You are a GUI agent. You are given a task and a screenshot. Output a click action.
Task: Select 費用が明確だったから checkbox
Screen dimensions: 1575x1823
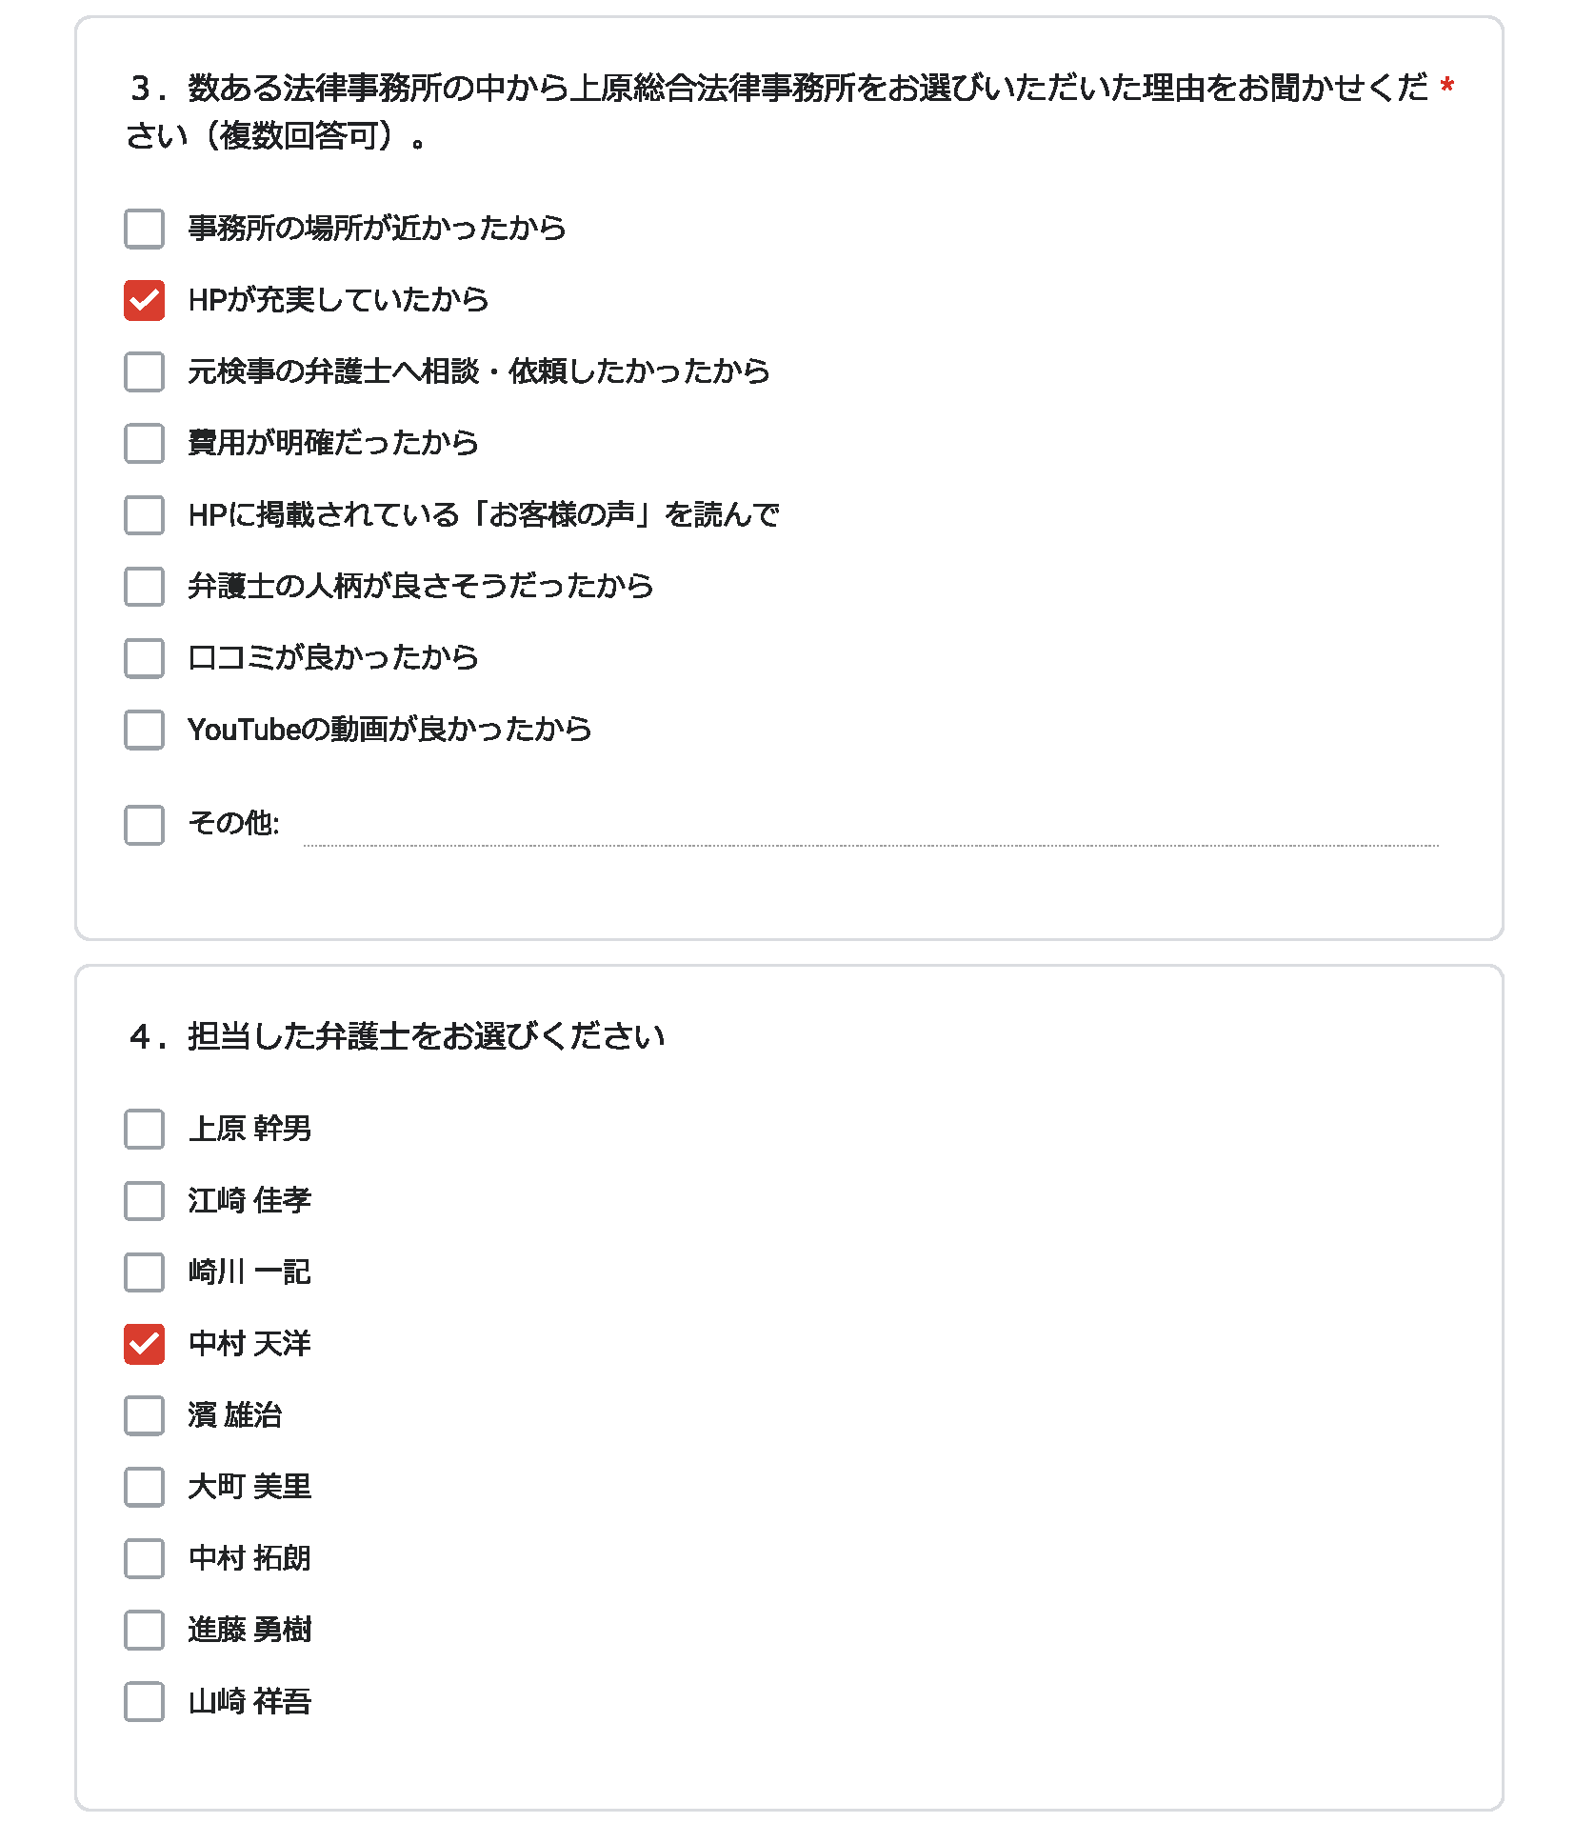coord(144,443)
